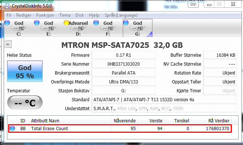Image resolution: width=243 pixels, height=145 pixels.
Task: Click the God 95 % health status button
Action: point(25,71)
